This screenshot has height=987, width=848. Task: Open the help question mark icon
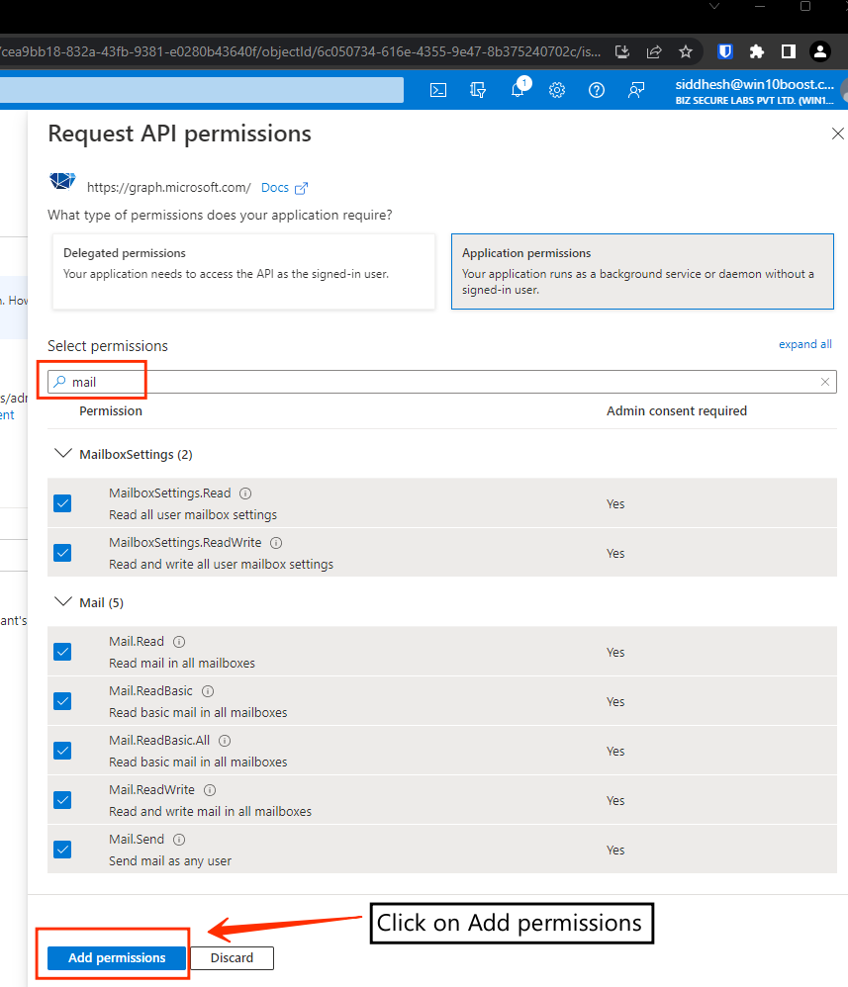pos(597,90)
